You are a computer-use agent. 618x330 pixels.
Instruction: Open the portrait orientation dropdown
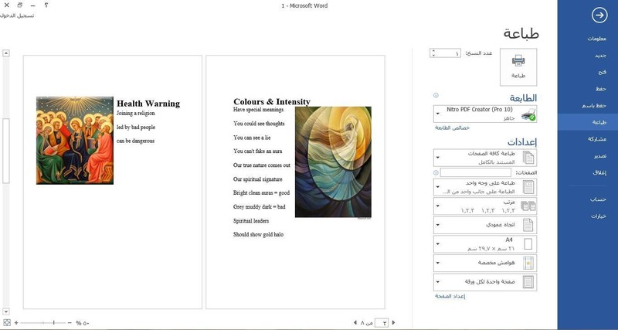click(x=485, y=225)
